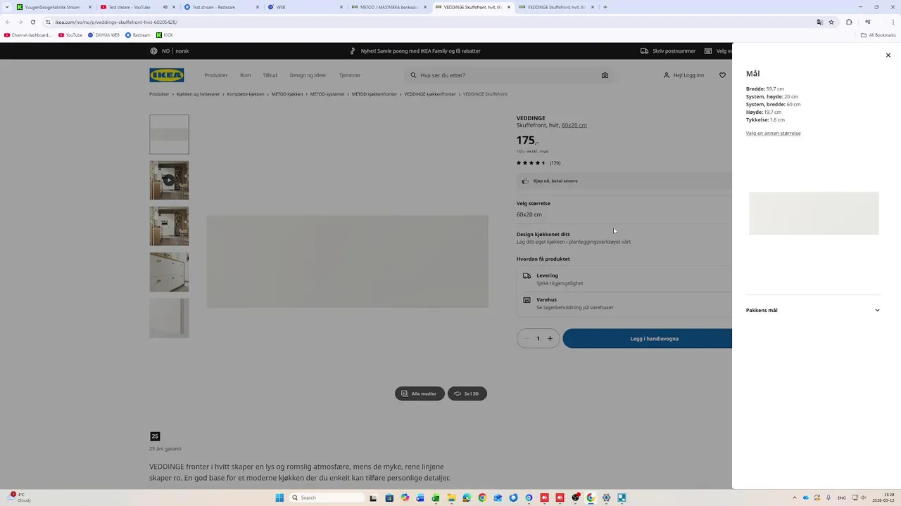The height and width of the screenshot is (506, 901).
Task: Click the browser back arrow
Action: [8, 22]
